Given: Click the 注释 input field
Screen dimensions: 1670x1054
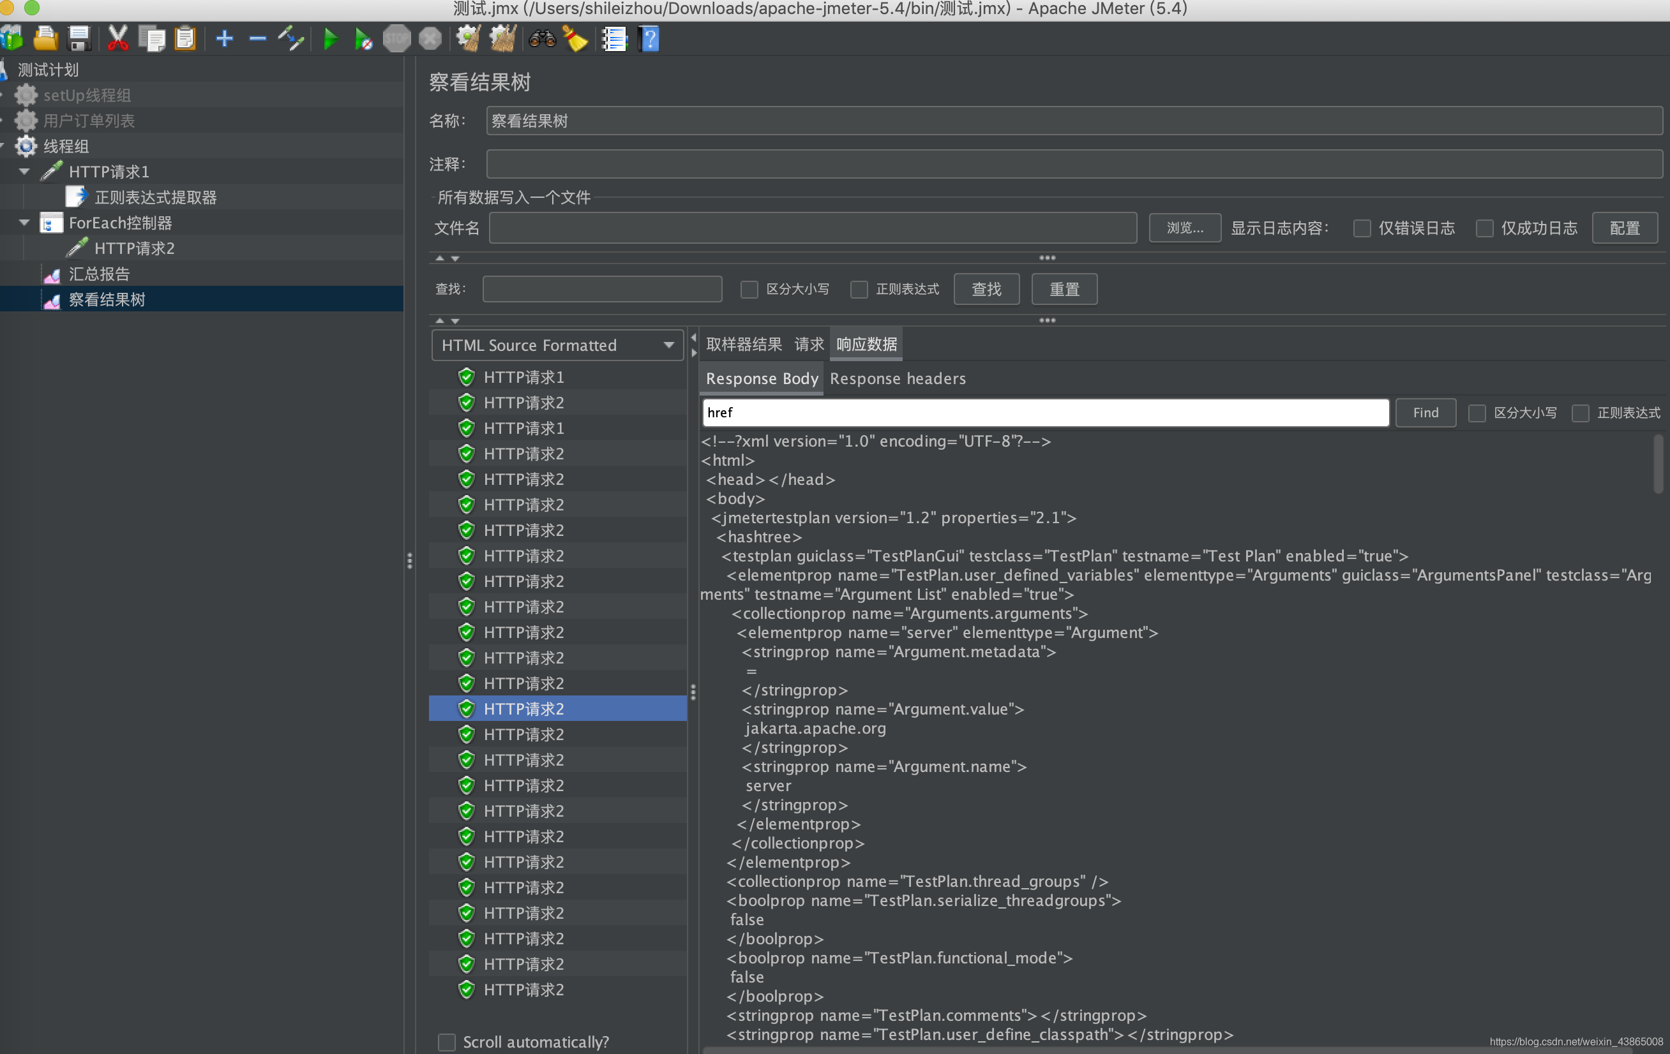Looking at the screenshot, I should (1074, 164).
